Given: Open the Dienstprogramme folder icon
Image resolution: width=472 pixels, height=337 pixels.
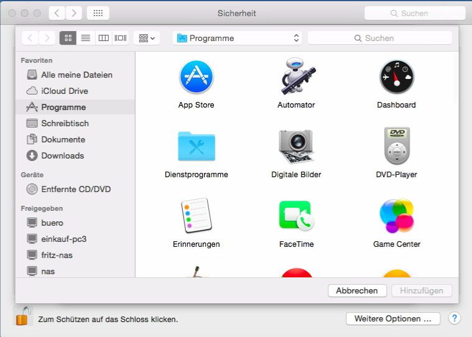Looking at the screenshot, I should 197,147.
